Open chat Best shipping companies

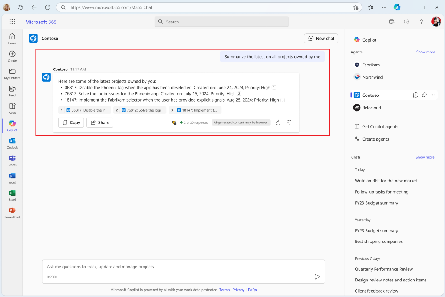point(379,241)
